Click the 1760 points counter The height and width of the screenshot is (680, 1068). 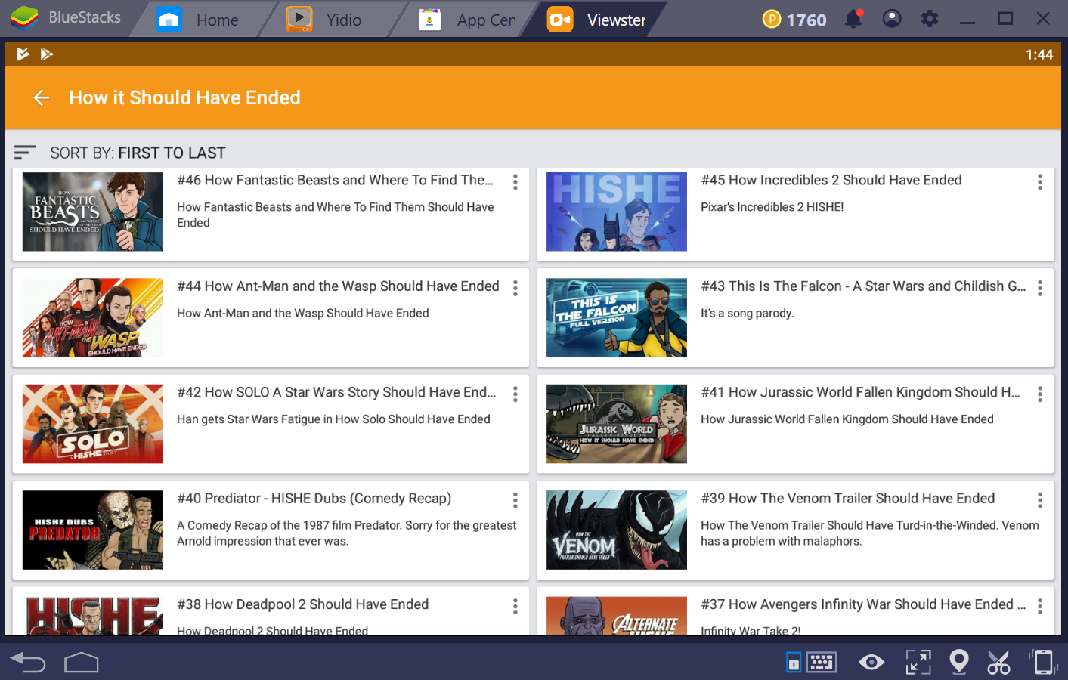tap(806, 20)
